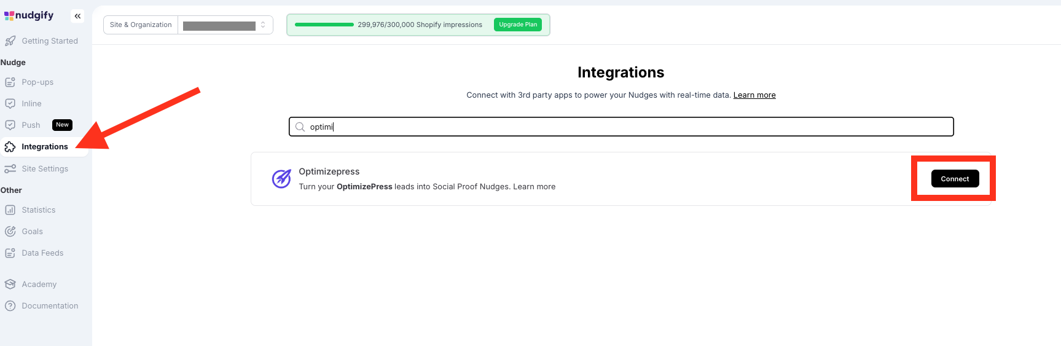The height and width of the screenshot is (346, 1061).
Task: Click the Optimizepress card title
Action: [329, 171]
